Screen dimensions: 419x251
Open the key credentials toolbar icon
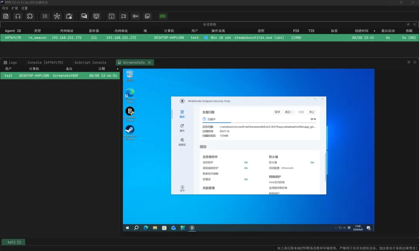135,16
